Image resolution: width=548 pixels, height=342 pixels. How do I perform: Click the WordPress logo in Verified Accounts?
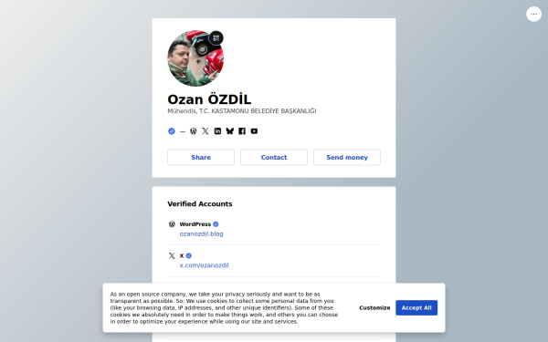pos(172,224)
